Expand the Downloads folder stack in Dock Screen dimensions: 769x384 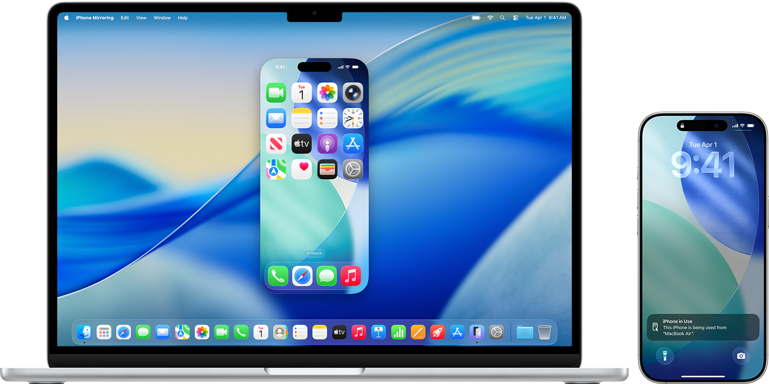click(524, 332)
